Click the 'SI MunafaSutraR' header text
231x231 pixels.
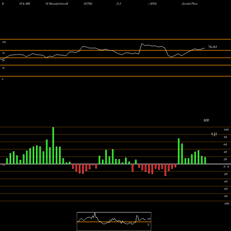(x=57, y=4)
